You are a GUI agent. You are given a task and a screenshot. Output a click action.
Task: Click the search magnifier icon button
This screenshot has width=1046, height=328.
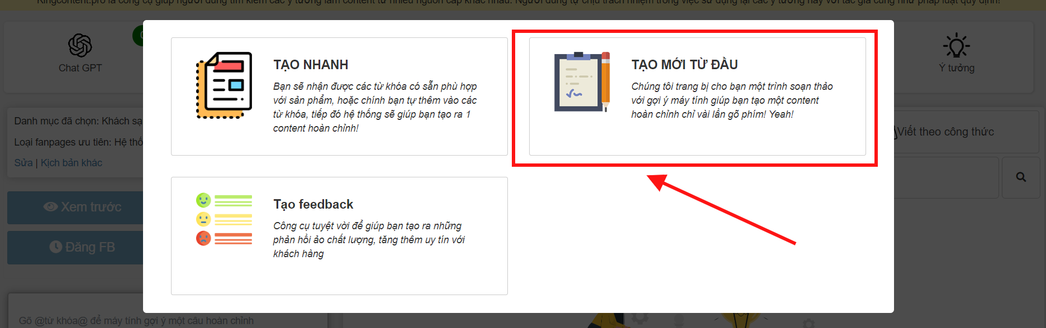pos(1021,177)
